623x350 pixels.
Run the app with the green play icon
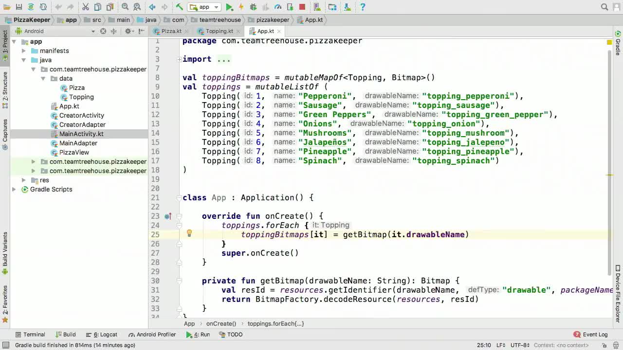[x=229, y=7]
